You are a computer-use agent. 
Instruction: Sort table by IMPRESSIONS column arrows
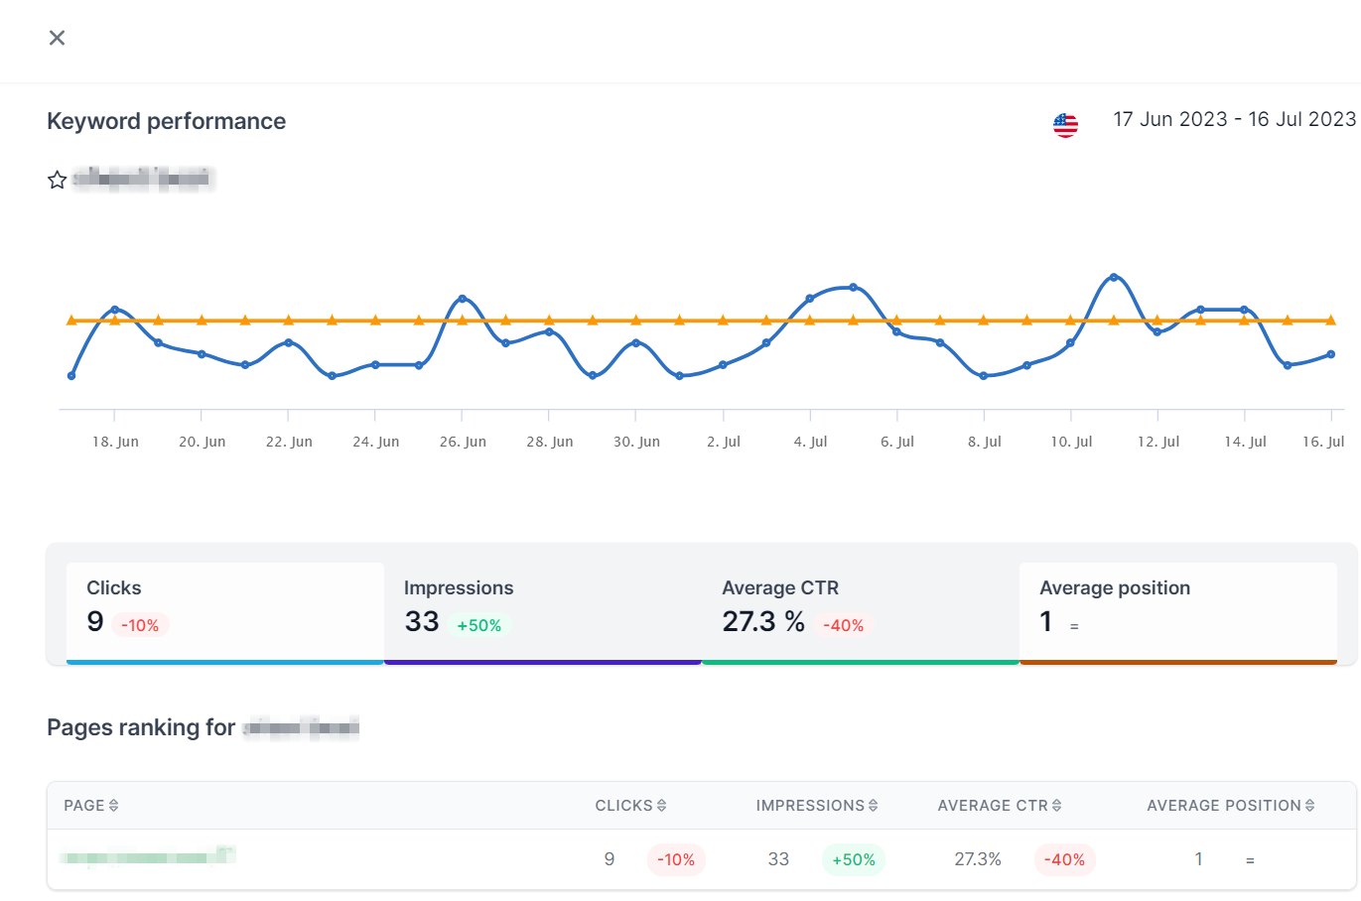click(x=873, y=806)
